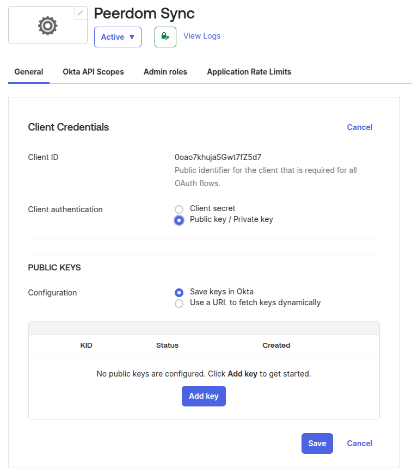This screenshot has height=475, width=412.
Task: Select the Client secret authentication option
Action: pos(179,209)
